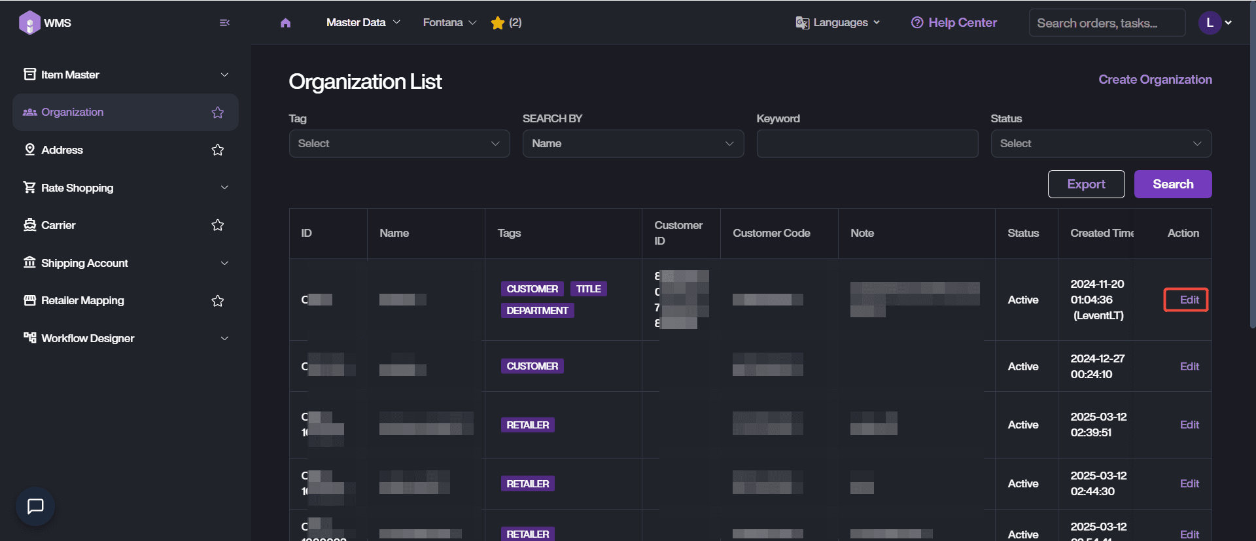Screen dimensions: 1256x541
Task: Toggle favorite star for Carrier
Action: pos(218,225)
